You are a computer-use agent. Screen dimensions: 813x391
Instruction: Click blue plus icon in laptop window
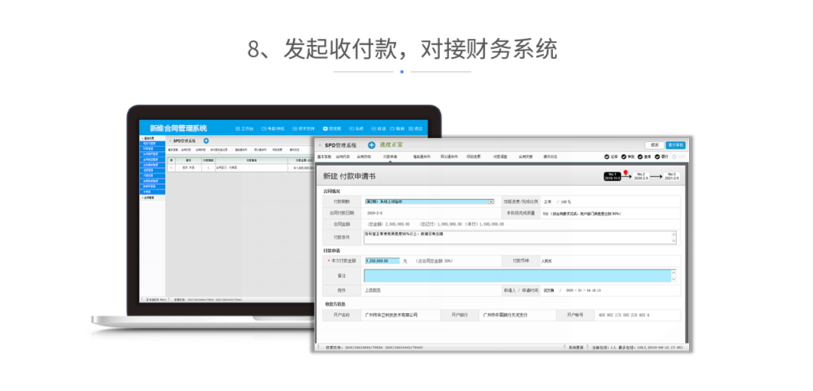206,141
